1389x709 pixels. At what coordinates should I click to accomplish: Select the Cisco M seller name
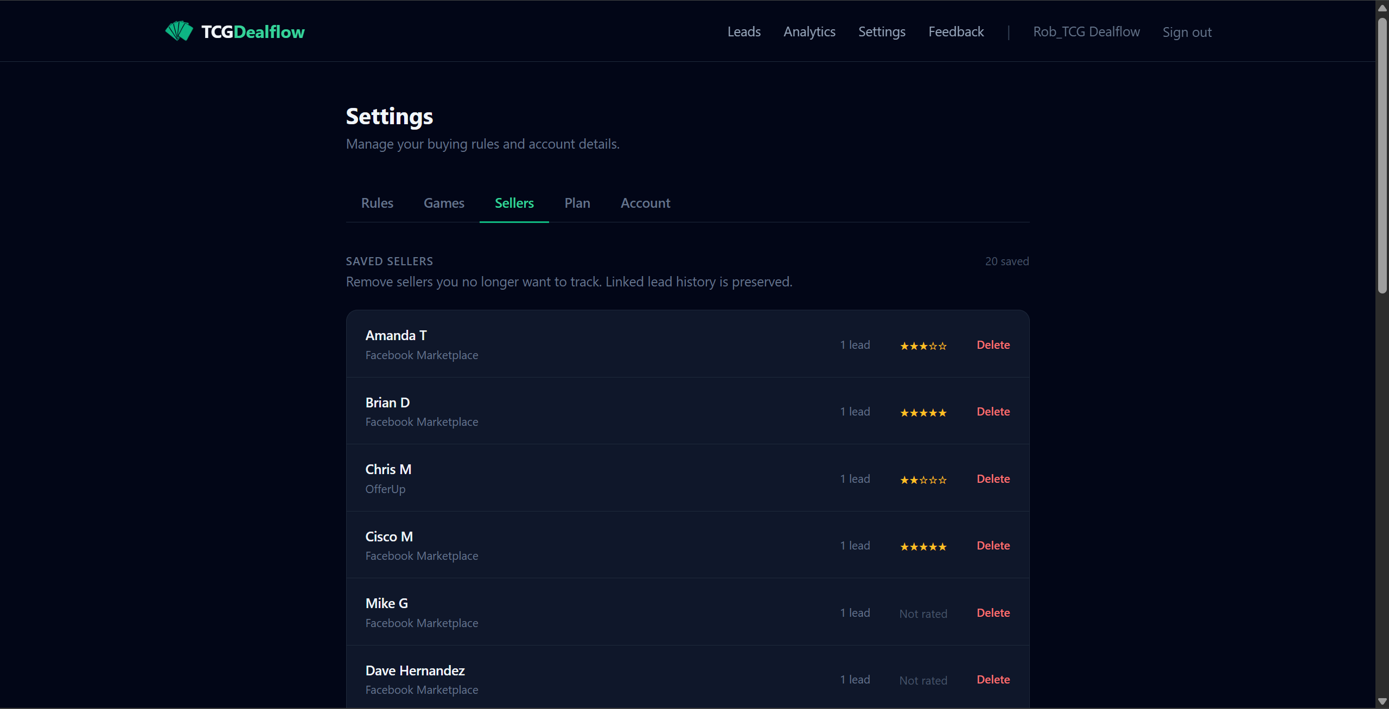pos(389,537)
